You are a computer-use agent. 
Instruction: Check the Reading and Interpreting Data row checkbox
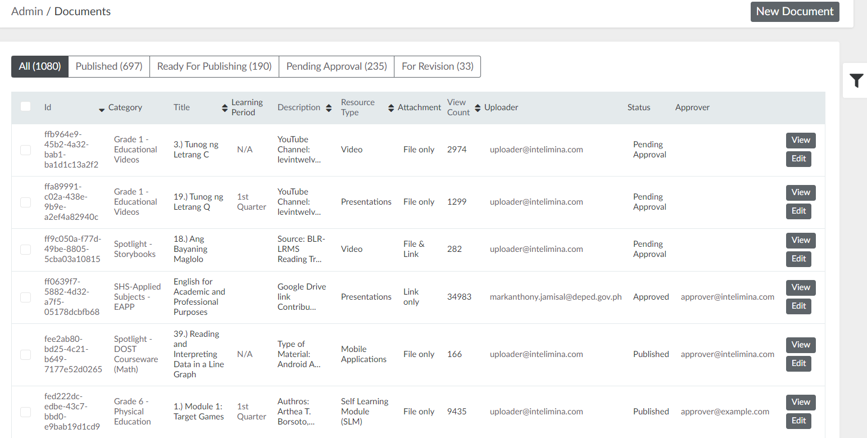tap(25, 355)
